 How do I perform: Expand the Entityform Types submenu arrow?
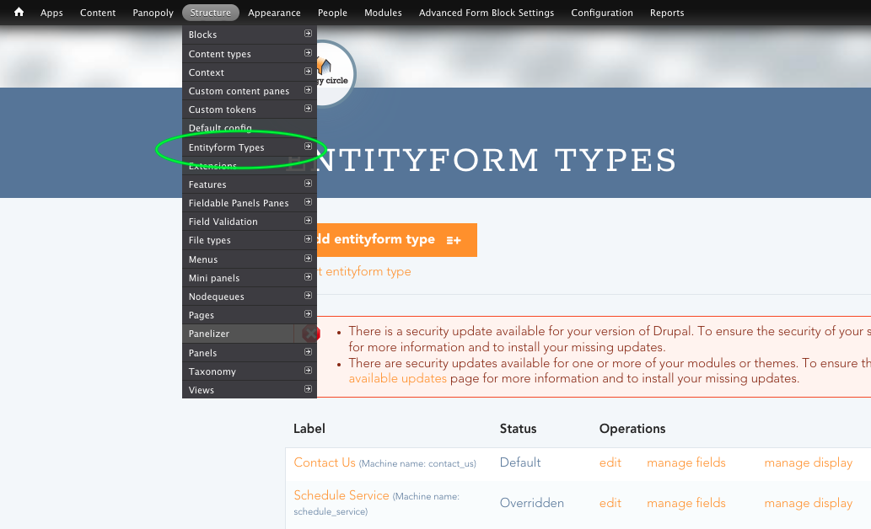pyautogui.click(x=308, y=147)
